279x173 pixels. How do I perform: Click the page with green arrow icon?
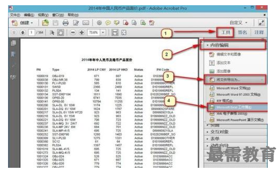pos(143,23)
